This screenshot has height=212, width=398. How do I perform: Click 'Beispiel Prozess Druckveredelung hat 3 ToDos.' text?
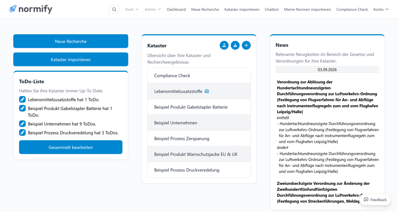coord(73,133)
